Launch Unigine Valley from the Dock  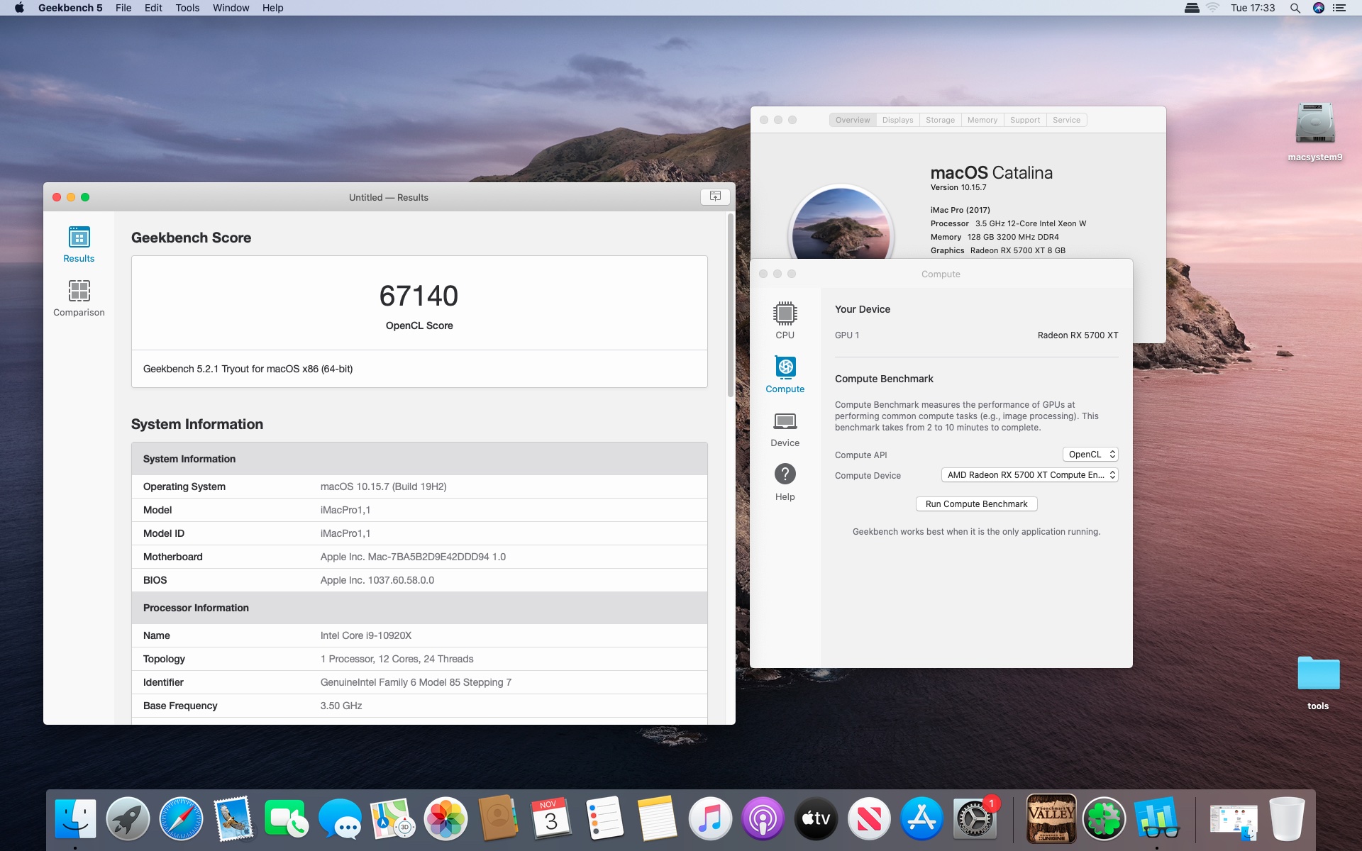(x=1051, y=818)
